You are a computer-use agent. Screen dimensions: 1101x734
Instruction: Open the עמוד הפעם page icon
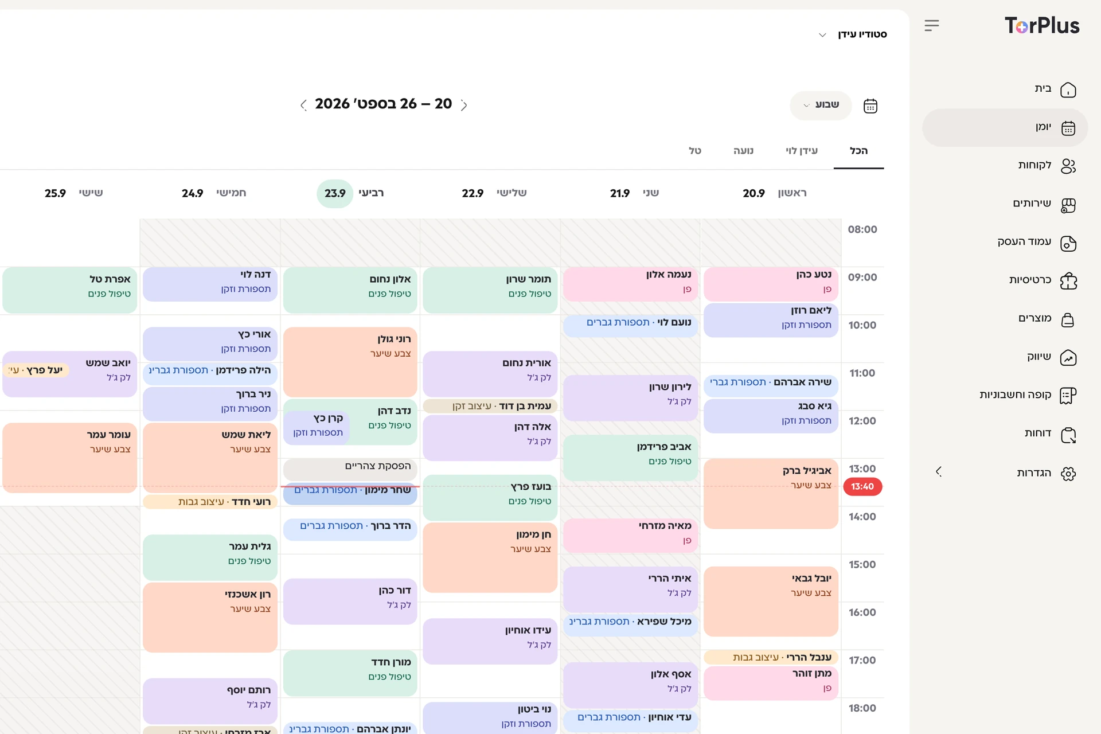point(1068,243)
